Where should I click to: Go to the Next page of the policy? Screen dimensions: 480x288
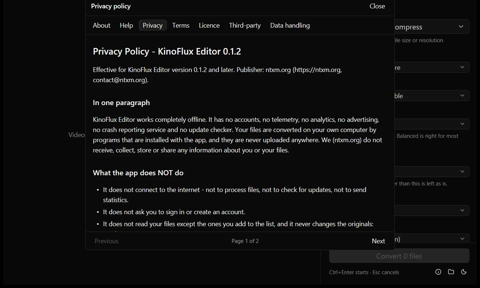point(378,241)
